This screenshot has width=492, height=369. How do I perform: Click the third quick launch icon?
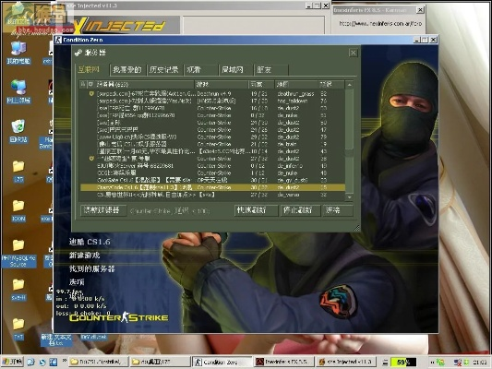click(54, 363)
